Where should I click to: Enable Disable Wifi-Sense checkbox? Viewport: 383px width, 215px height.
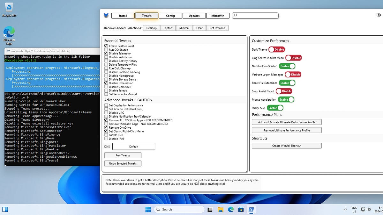[x=106, y=57]
